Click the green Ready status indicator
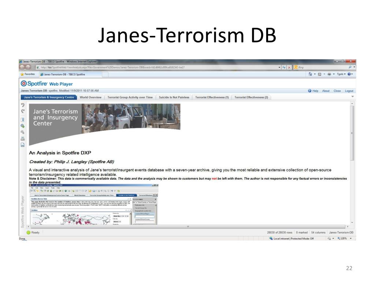The width and height of the screenshot is (375, 281). coord(29,232)
